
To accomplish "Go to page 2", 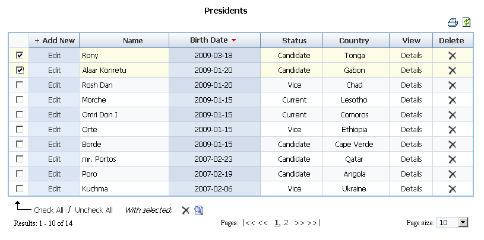I will coord(286,223).
